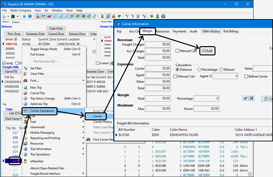This screenshot has height=177, width=273.
Task: Click the Clear Filter button in Drivers
Action: [56, 28]
